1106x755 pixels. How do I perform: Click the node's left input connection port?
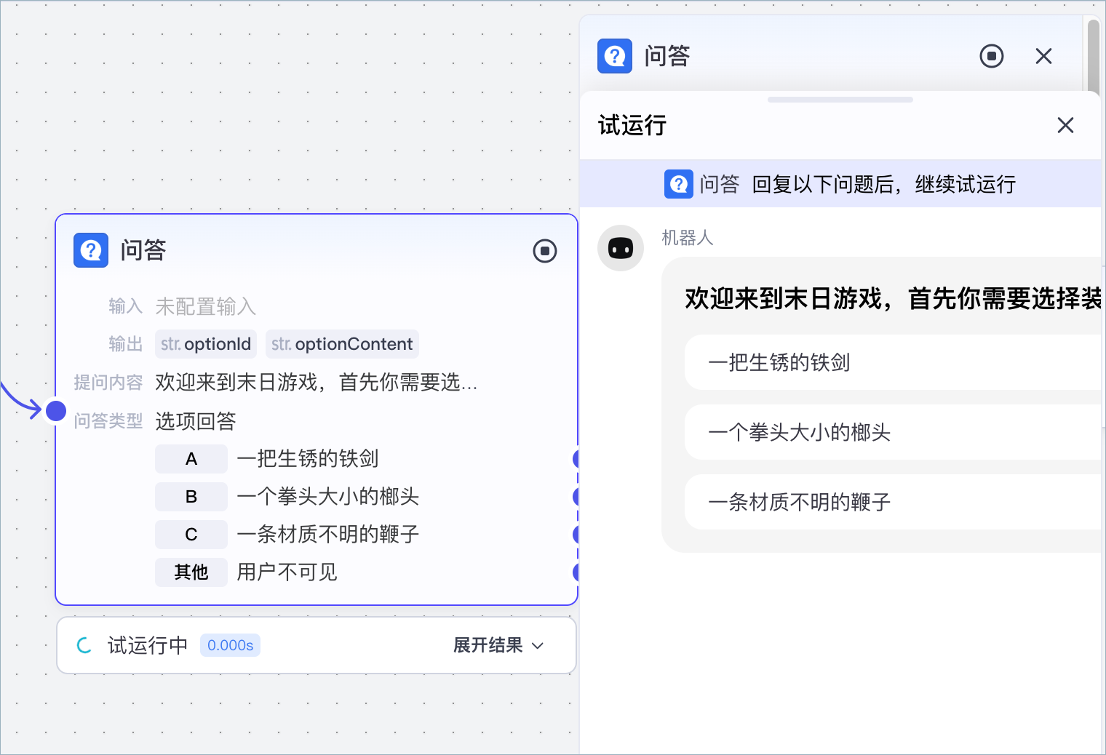point(56,411)
